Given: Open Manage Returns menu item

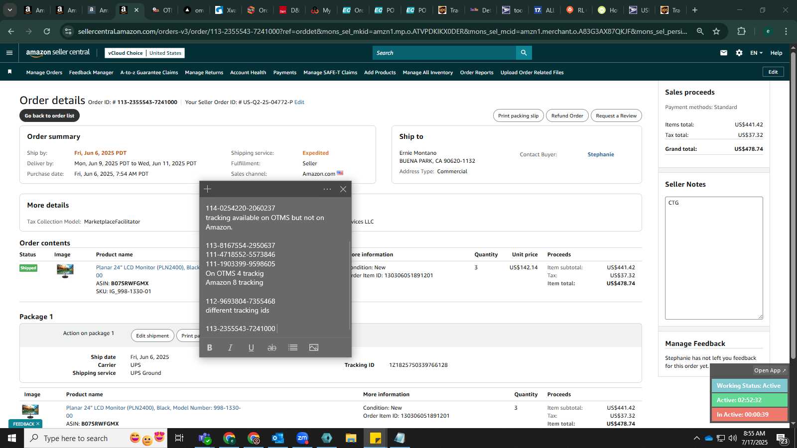Looking at the screenshot, I should pos(204,72).
